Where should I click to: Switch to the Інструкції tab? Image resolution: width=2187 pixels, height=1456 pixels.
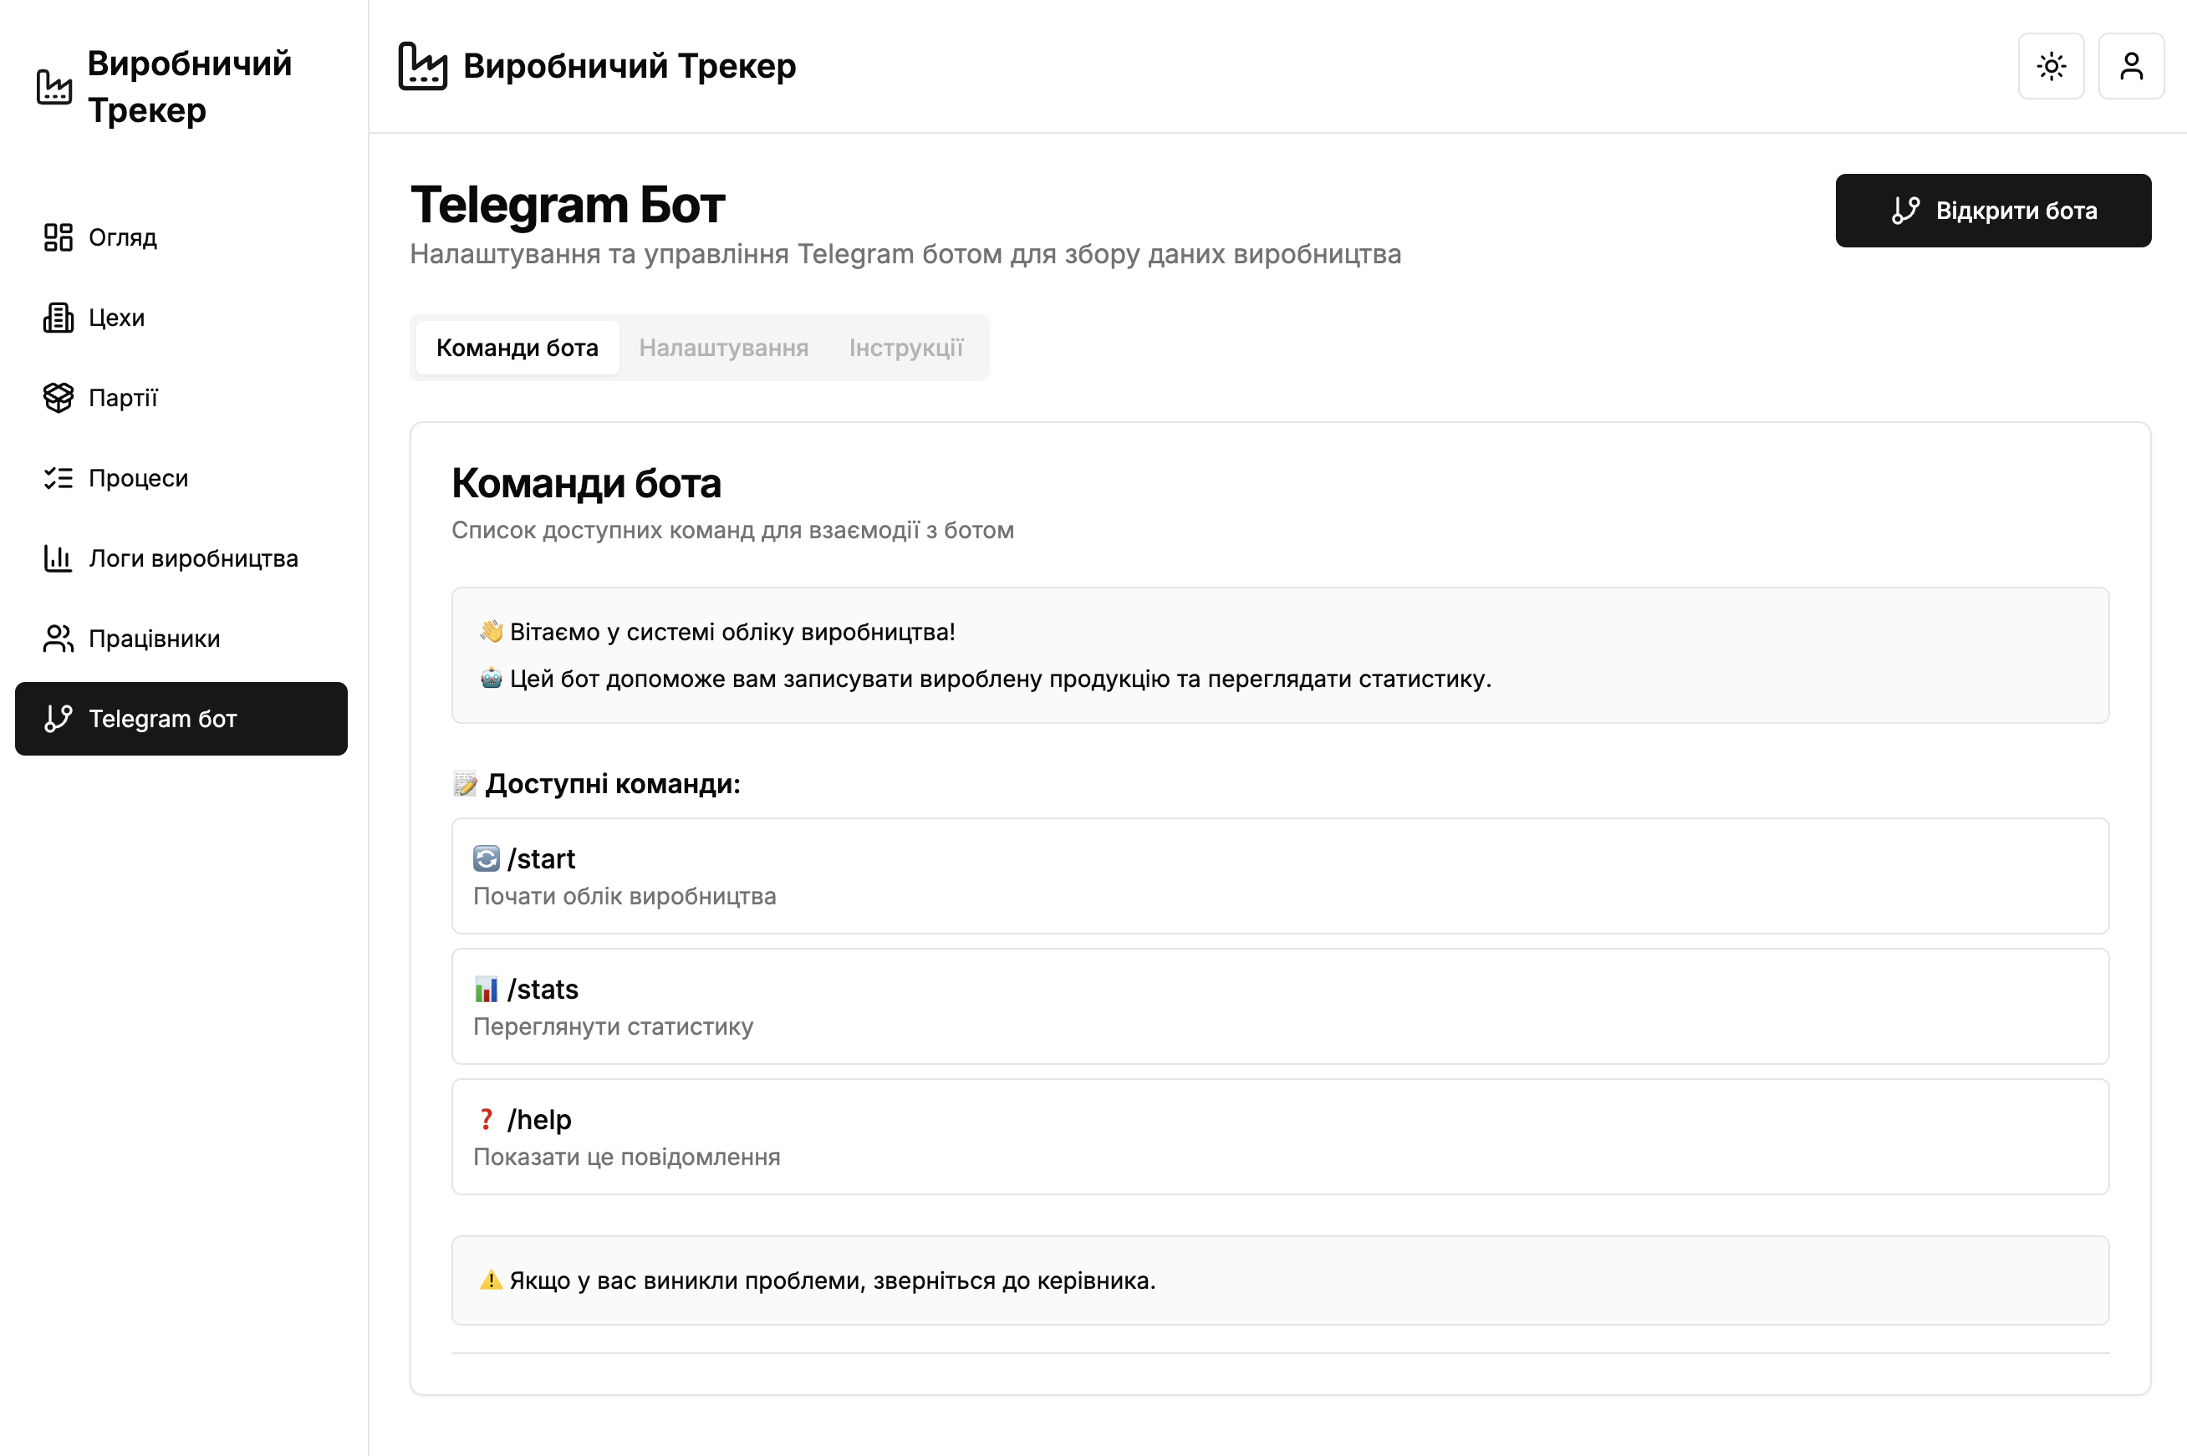tap(905, 348)
